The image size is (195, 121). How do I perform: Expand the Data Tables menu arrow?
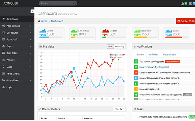click(31, 53)
